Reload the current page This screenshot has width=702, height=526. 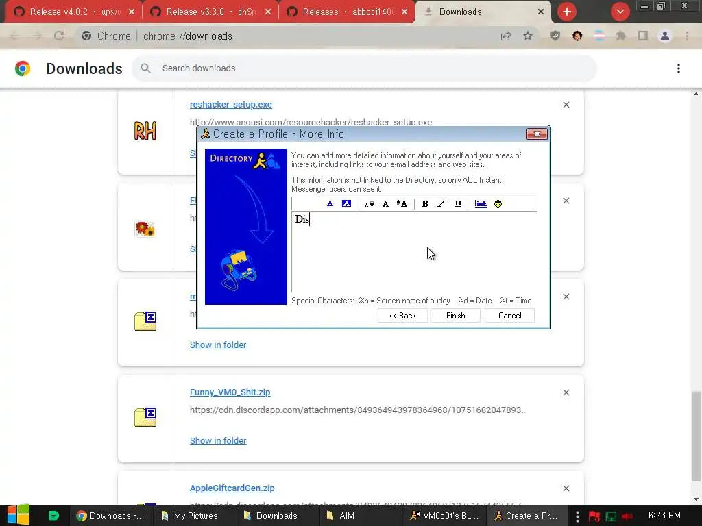coord(59,36)
